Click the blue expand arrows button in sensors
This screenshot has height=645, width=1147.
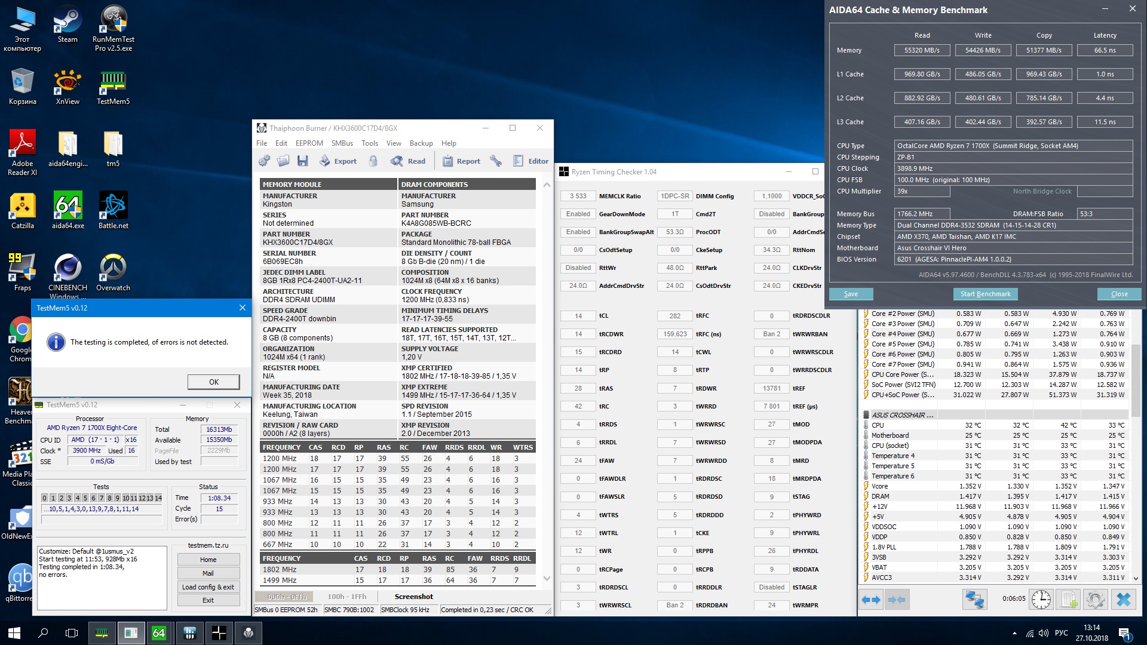[870, 599]
